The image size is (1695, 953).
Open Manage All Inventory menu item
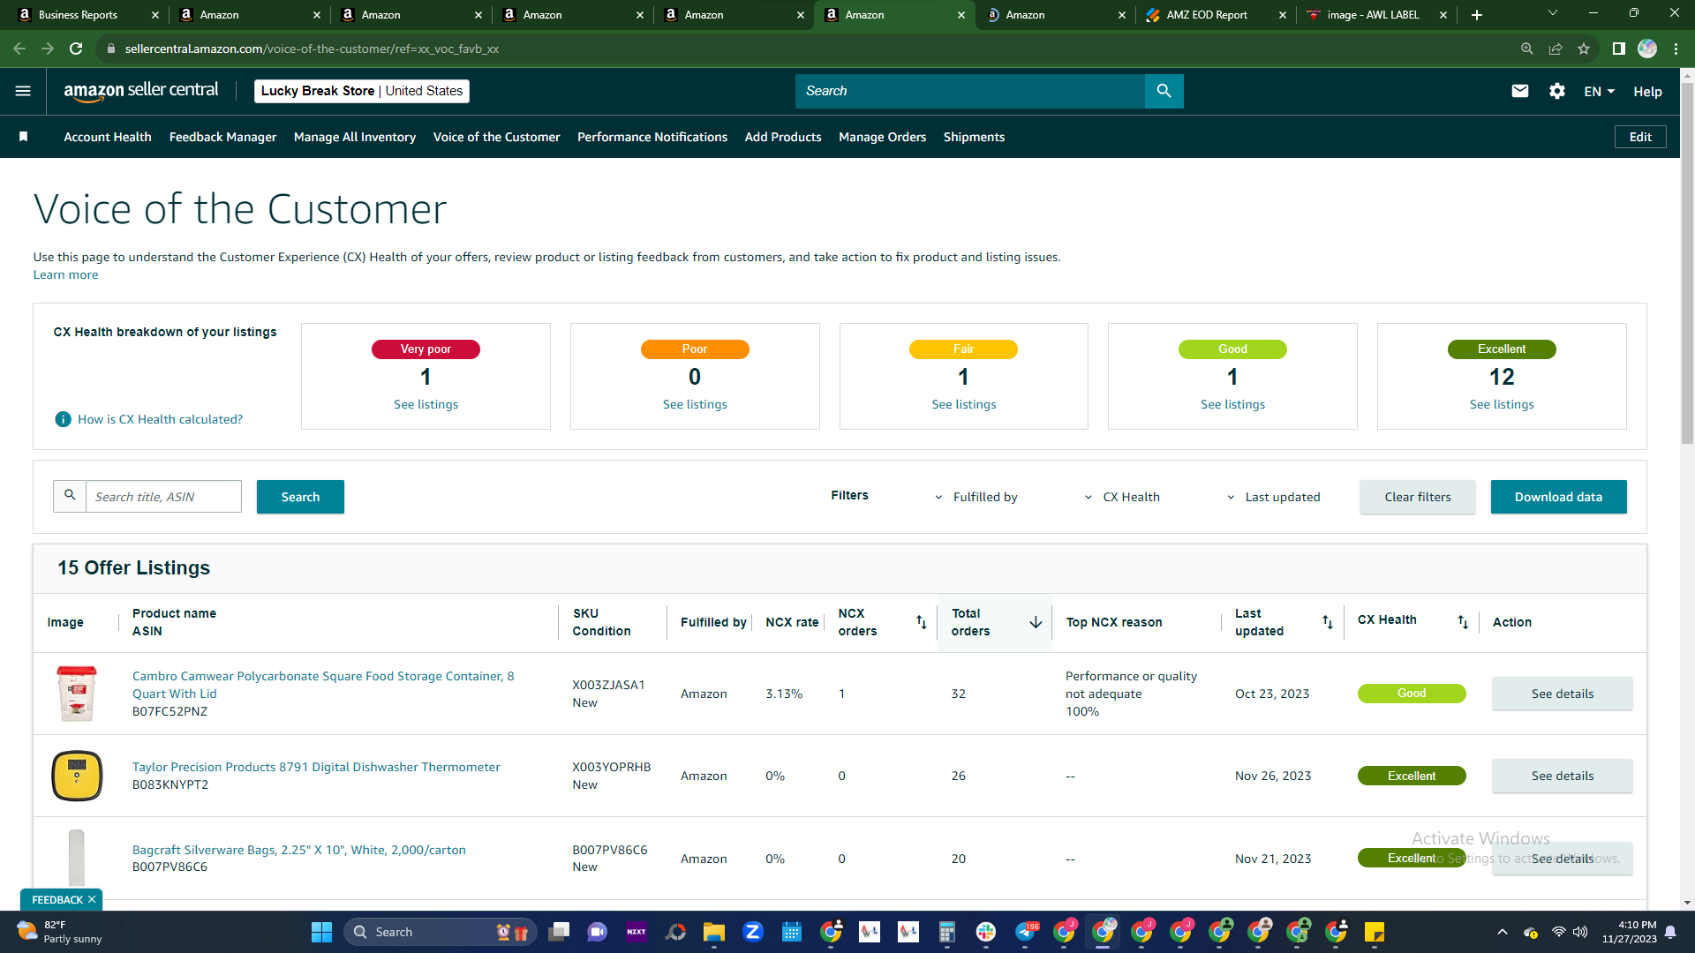355,137
